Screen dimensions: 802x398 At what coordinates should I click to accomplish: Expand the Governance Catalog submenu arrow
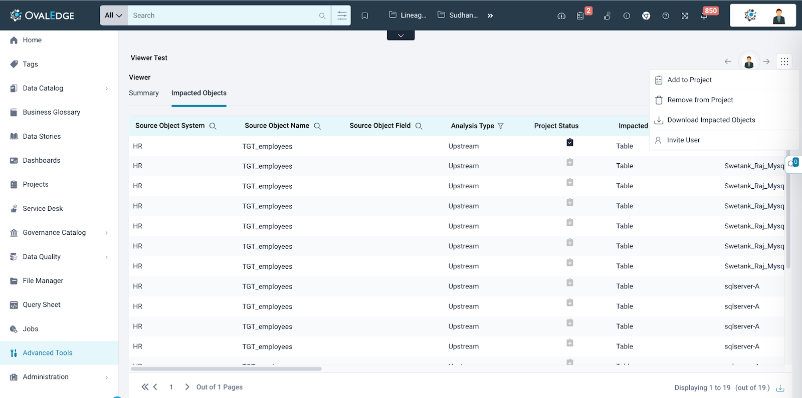pyautogui.click(x=106, y=233)
